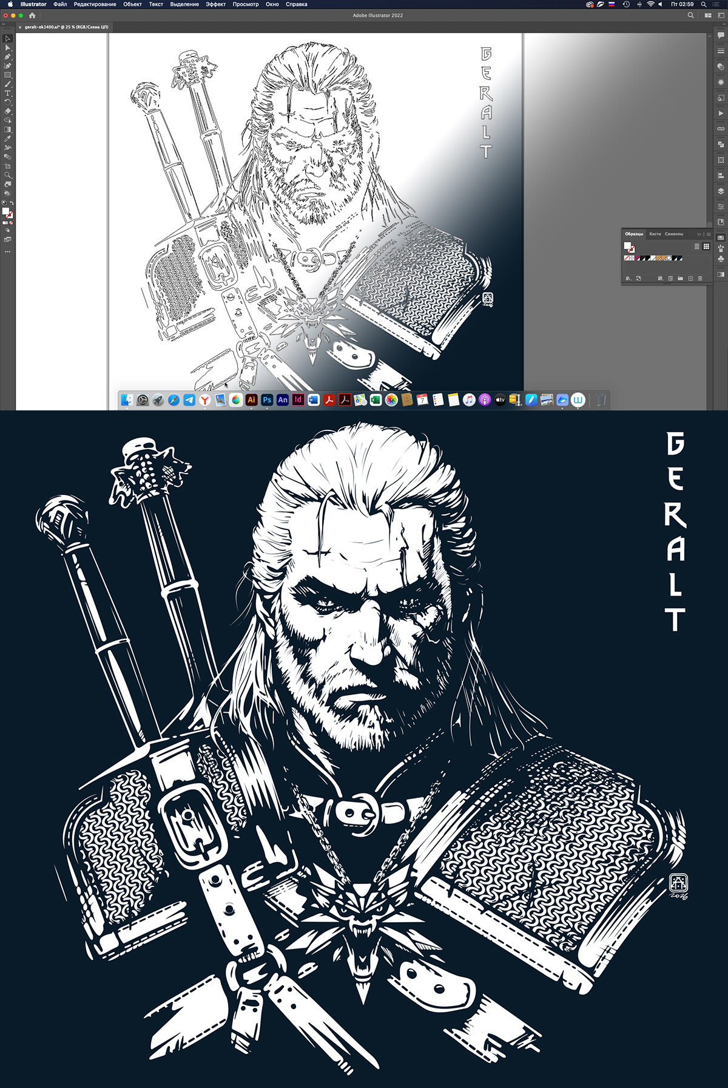This screenshot has height=1088, width=728.
Task: Click Swatch Options button
Action: pos(670,278)
